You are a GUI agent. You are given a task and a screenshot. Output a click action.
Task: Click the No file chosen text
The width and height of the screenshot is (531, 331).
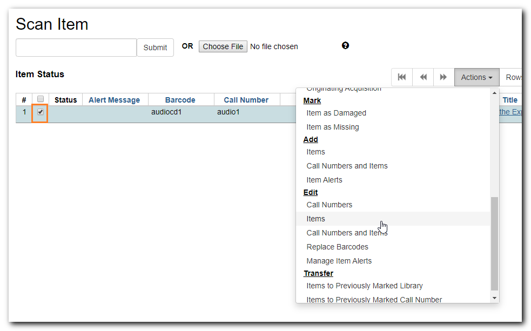[x=274, y=46]
